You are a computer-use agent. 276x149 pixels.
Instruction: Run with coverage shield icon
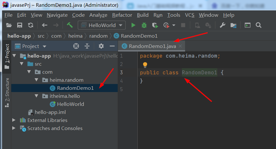click(155, 25)
